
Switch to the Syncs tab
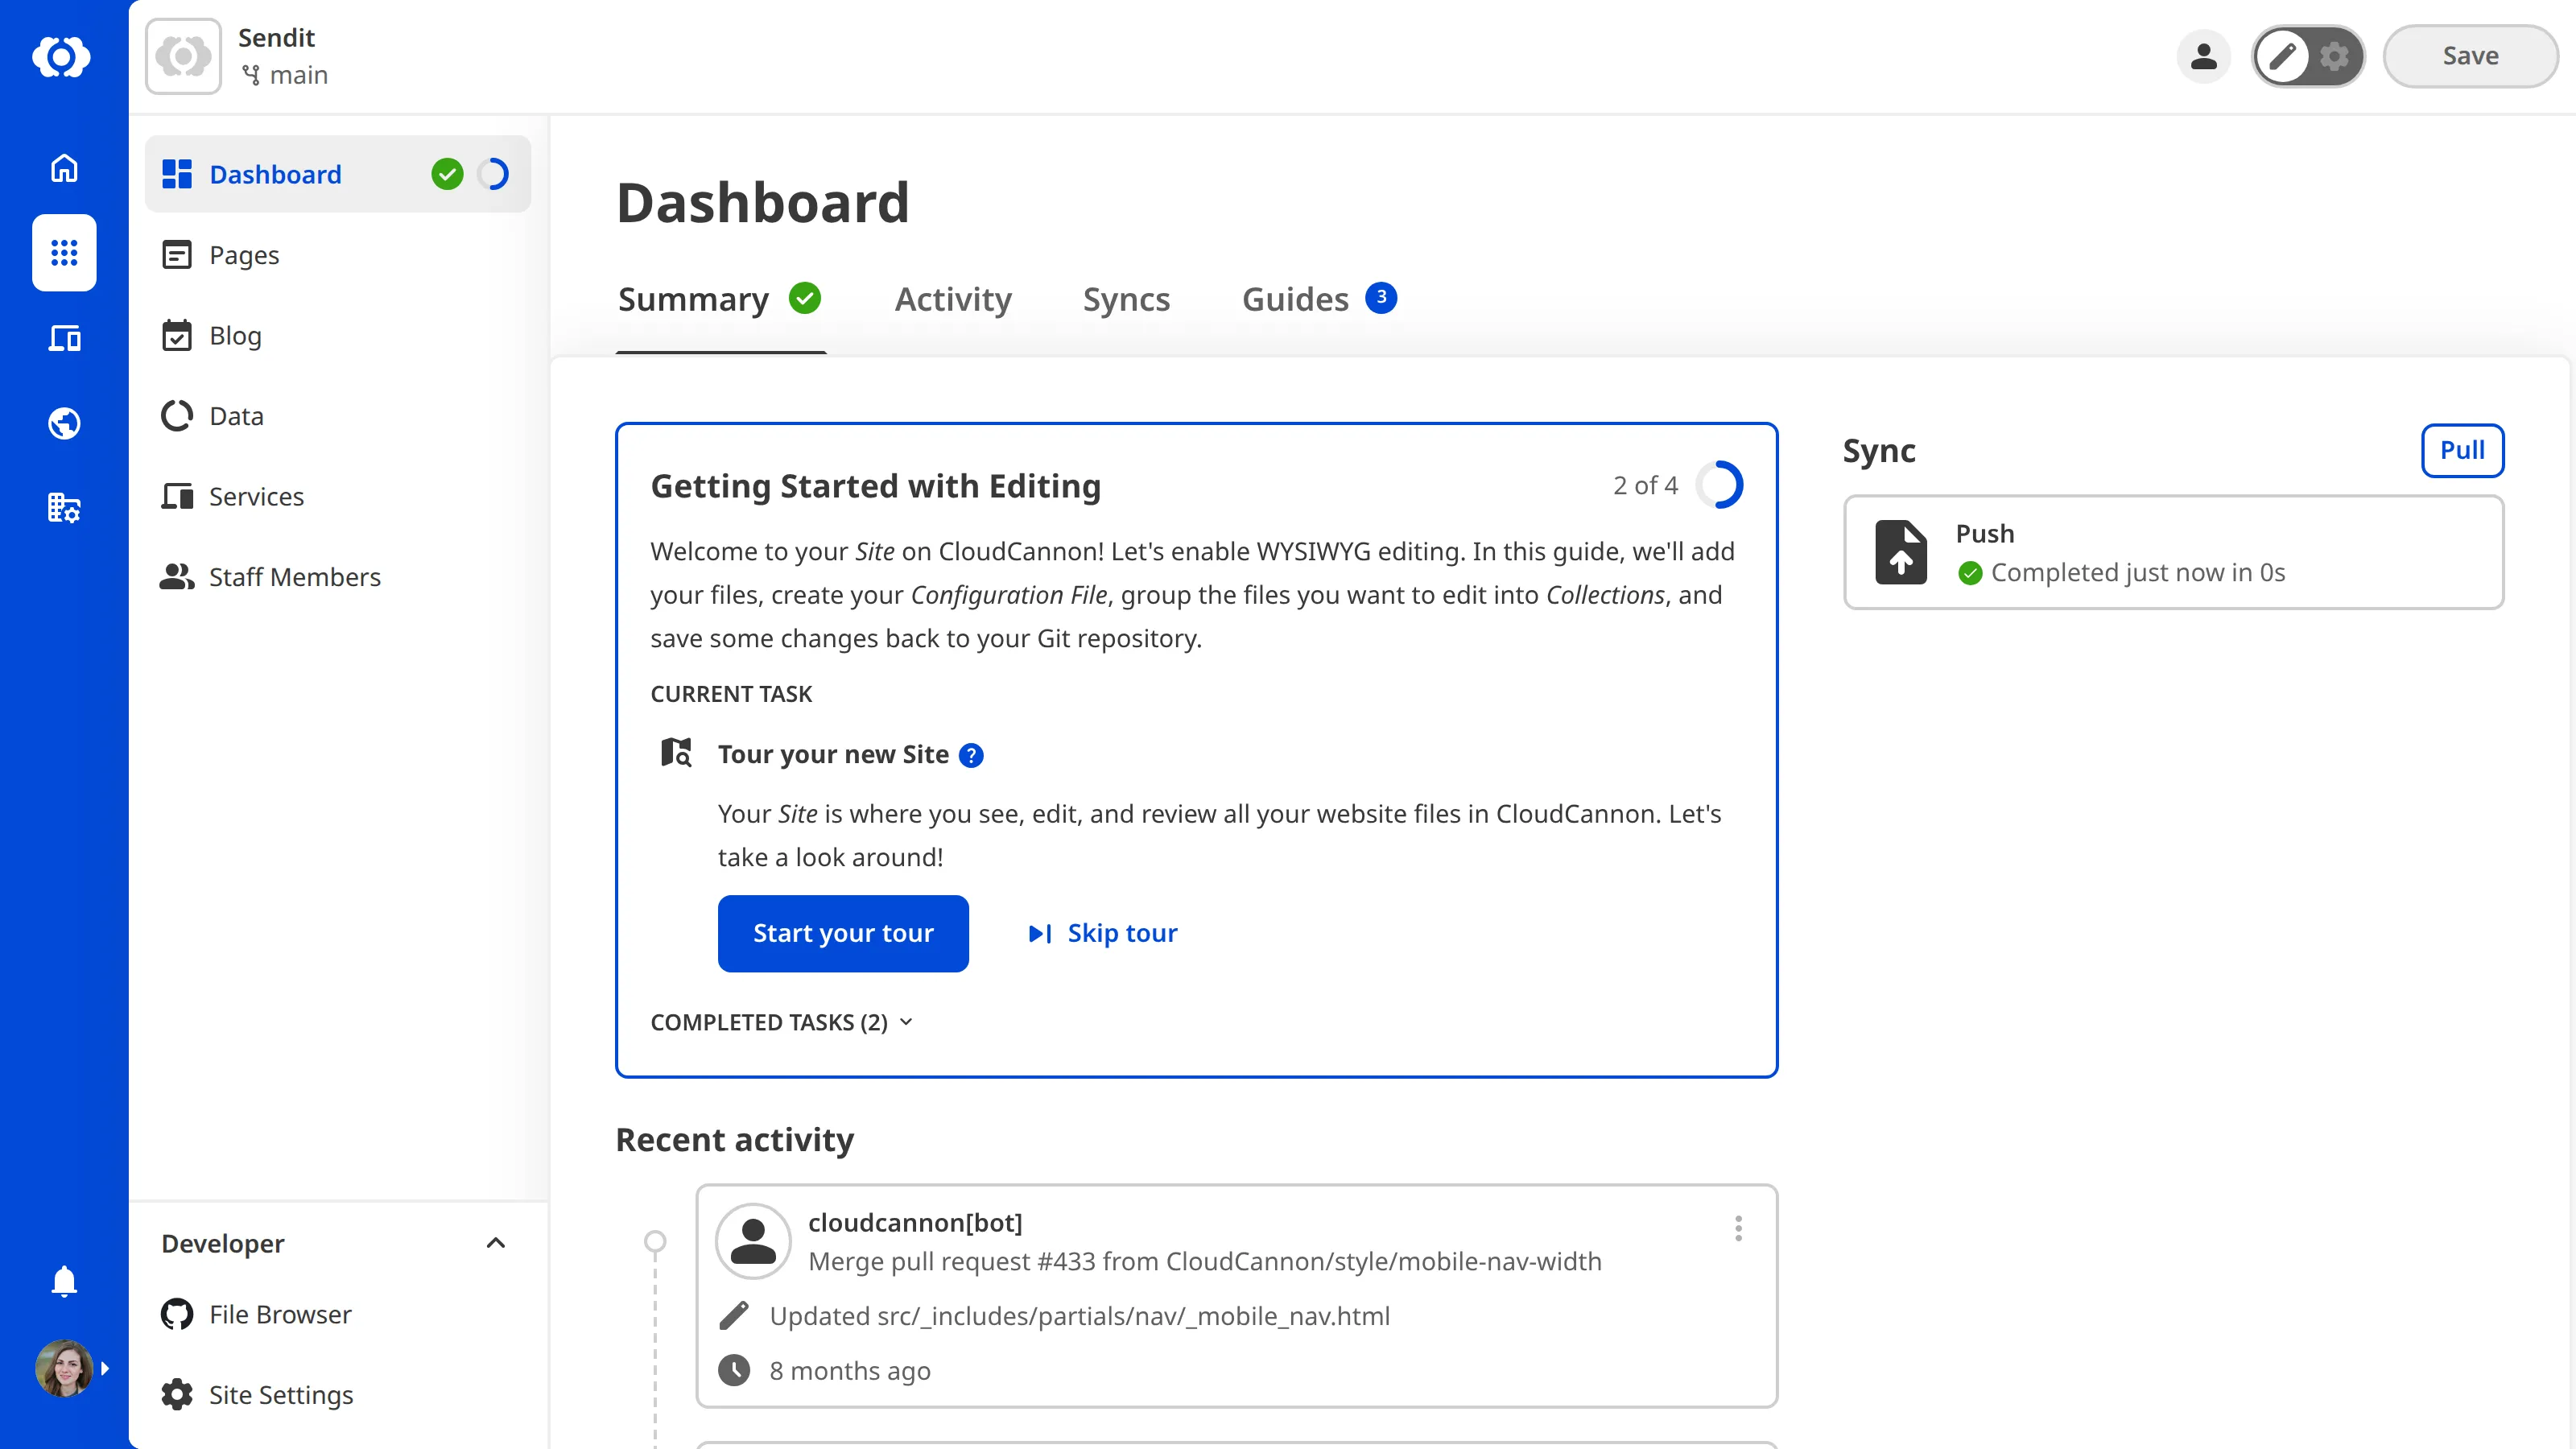(1126, 299)
